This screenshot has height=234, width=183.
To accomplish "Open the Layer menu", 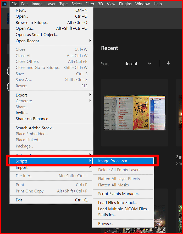I will [51, 4].
